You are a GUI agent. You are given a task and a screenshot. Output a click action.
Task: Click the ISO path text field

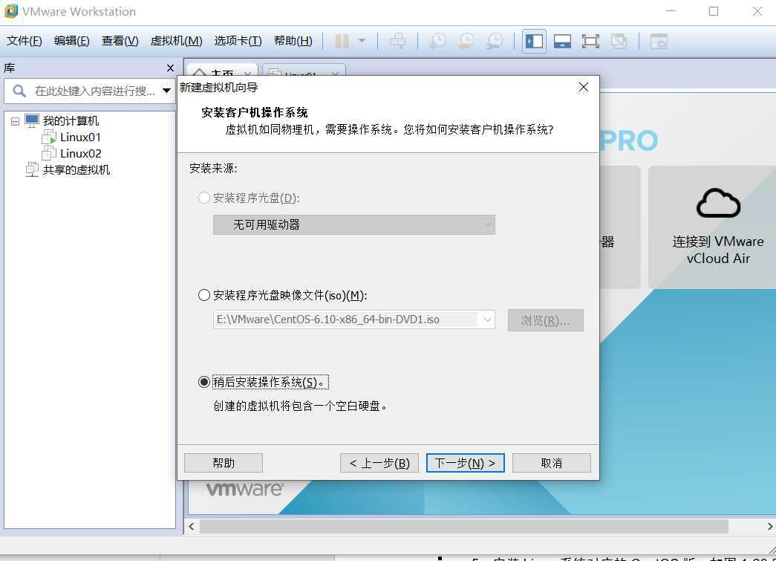point(347,320)
